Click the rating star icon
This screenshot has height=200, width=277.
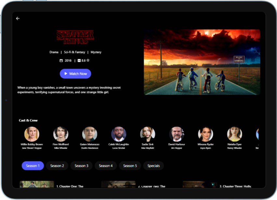click(88, 60)
